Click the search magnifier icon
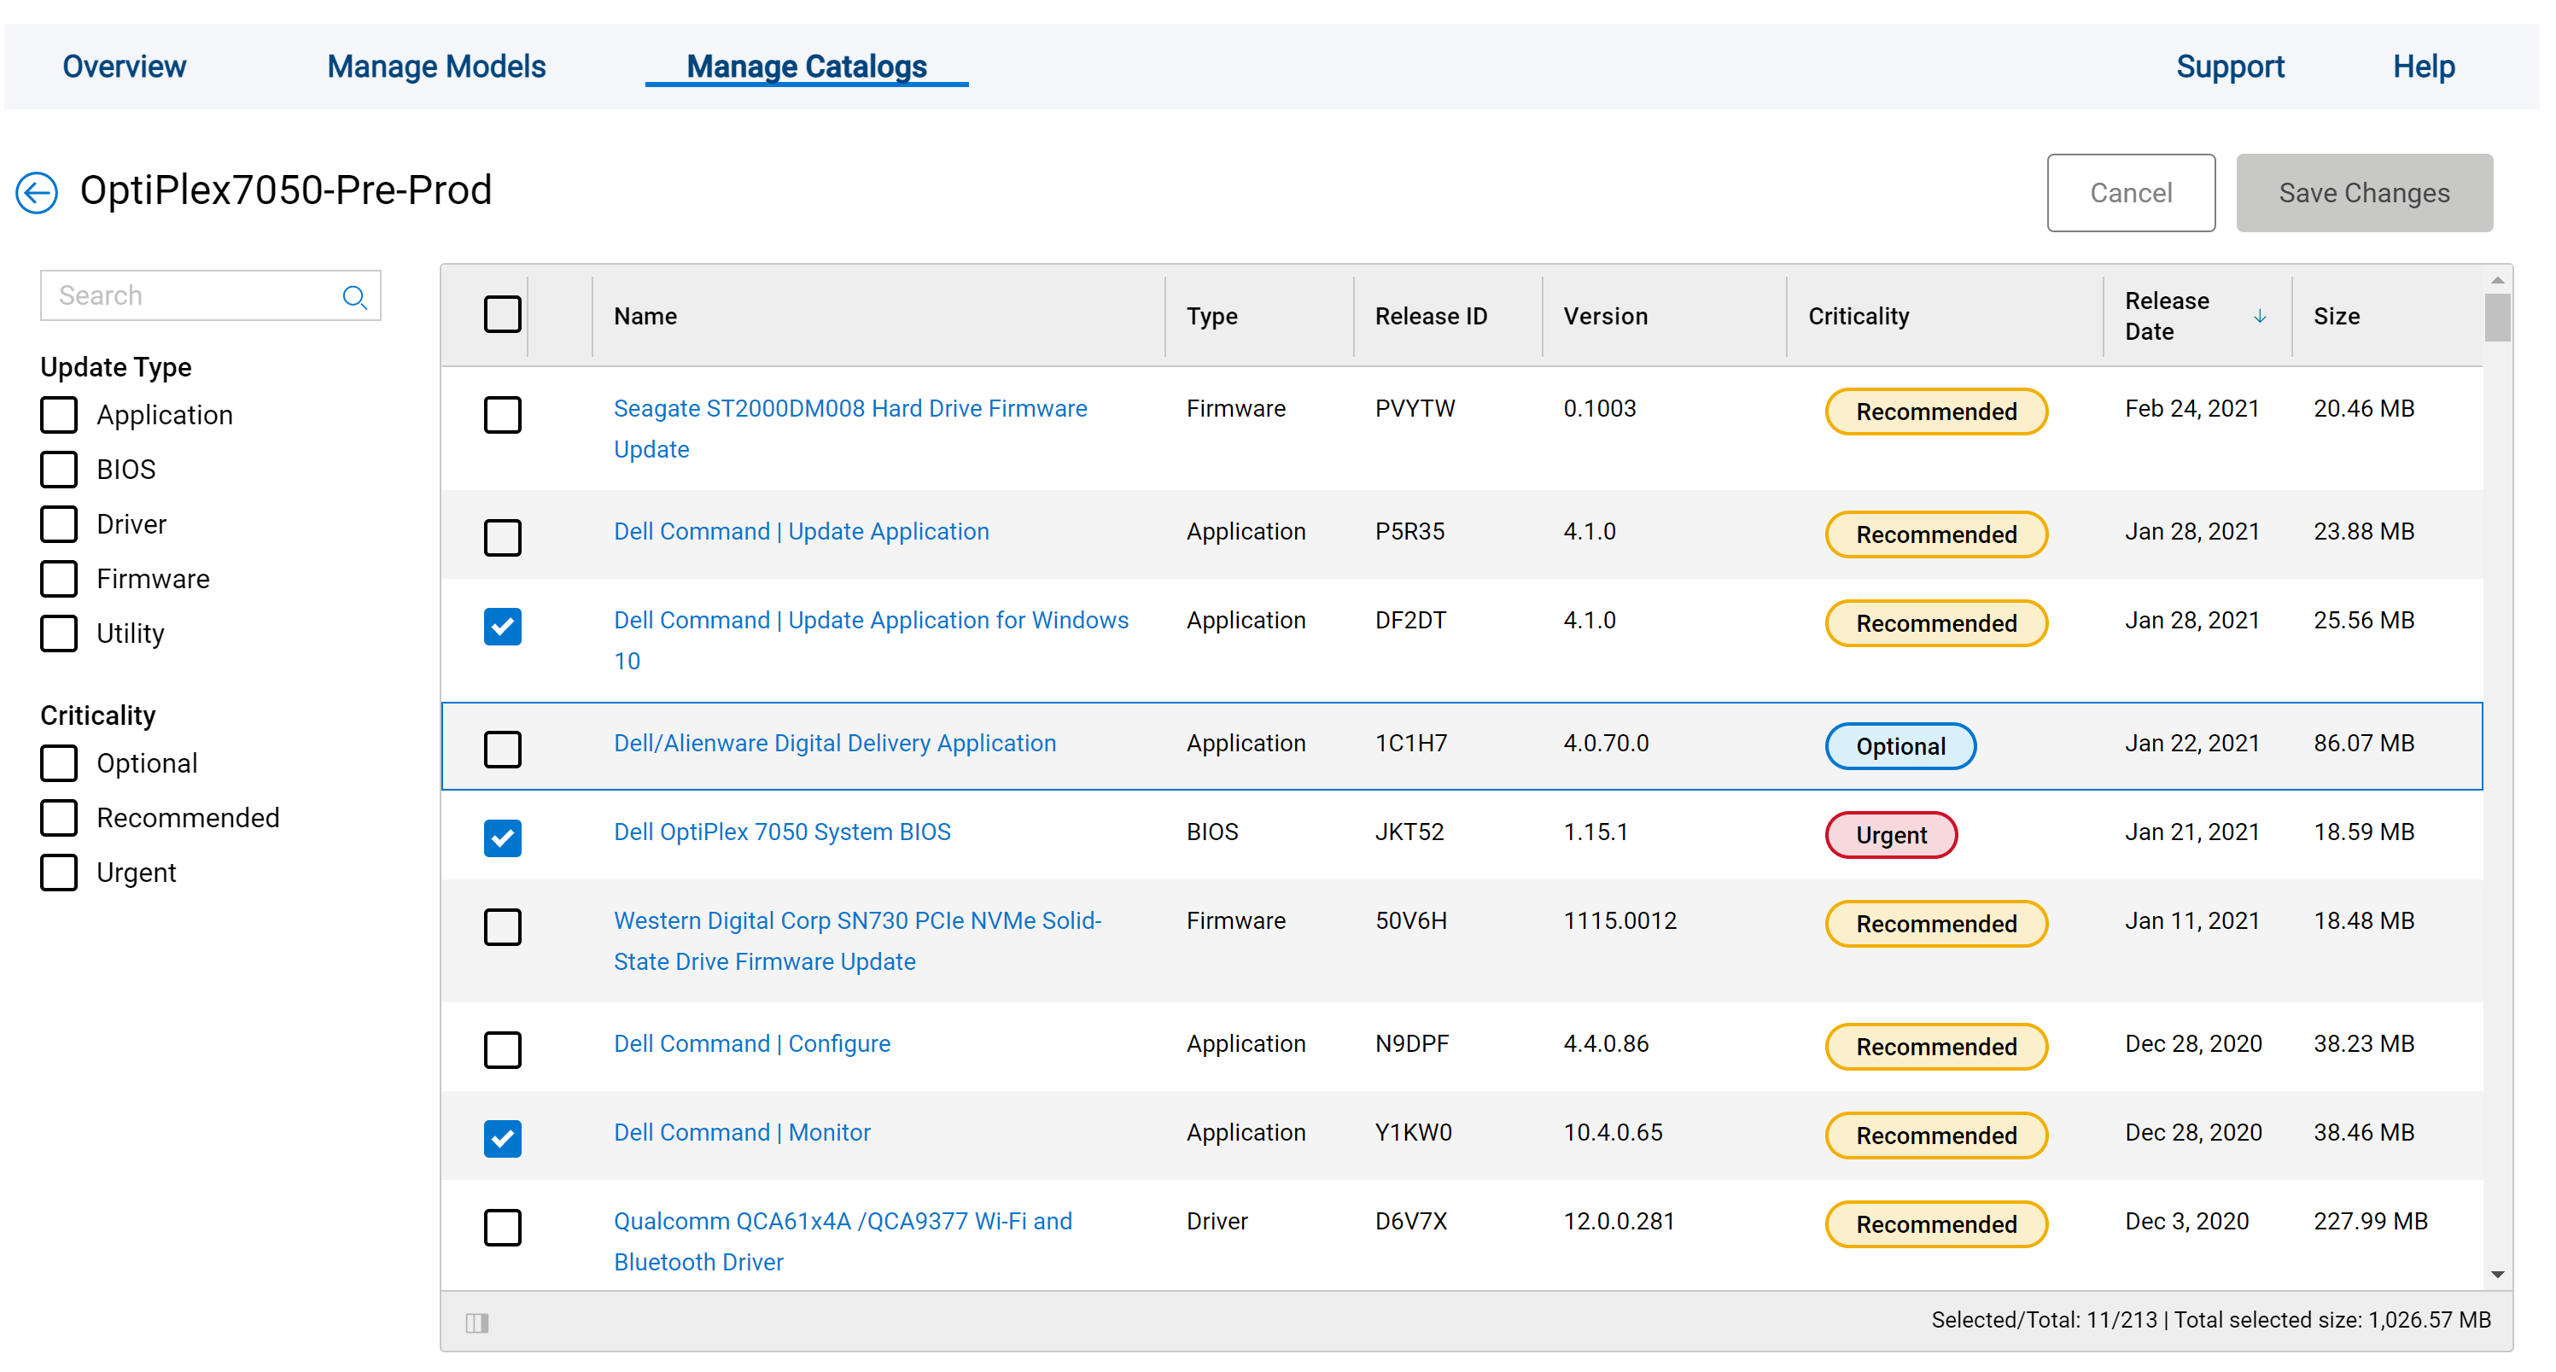This screenshot has width=2556, height=1372. tap(354, 296)
